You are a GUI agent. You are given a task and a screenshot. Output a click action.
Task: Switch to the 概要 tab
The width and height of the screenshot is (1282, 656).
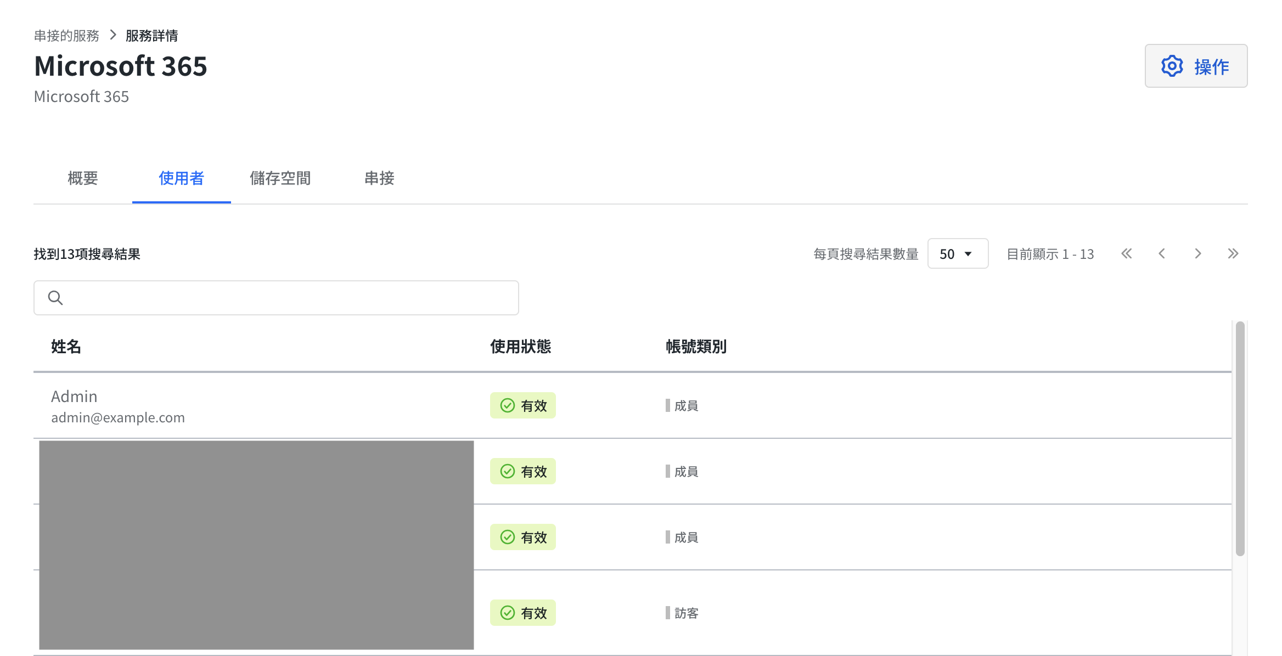(x=83, y=178)
